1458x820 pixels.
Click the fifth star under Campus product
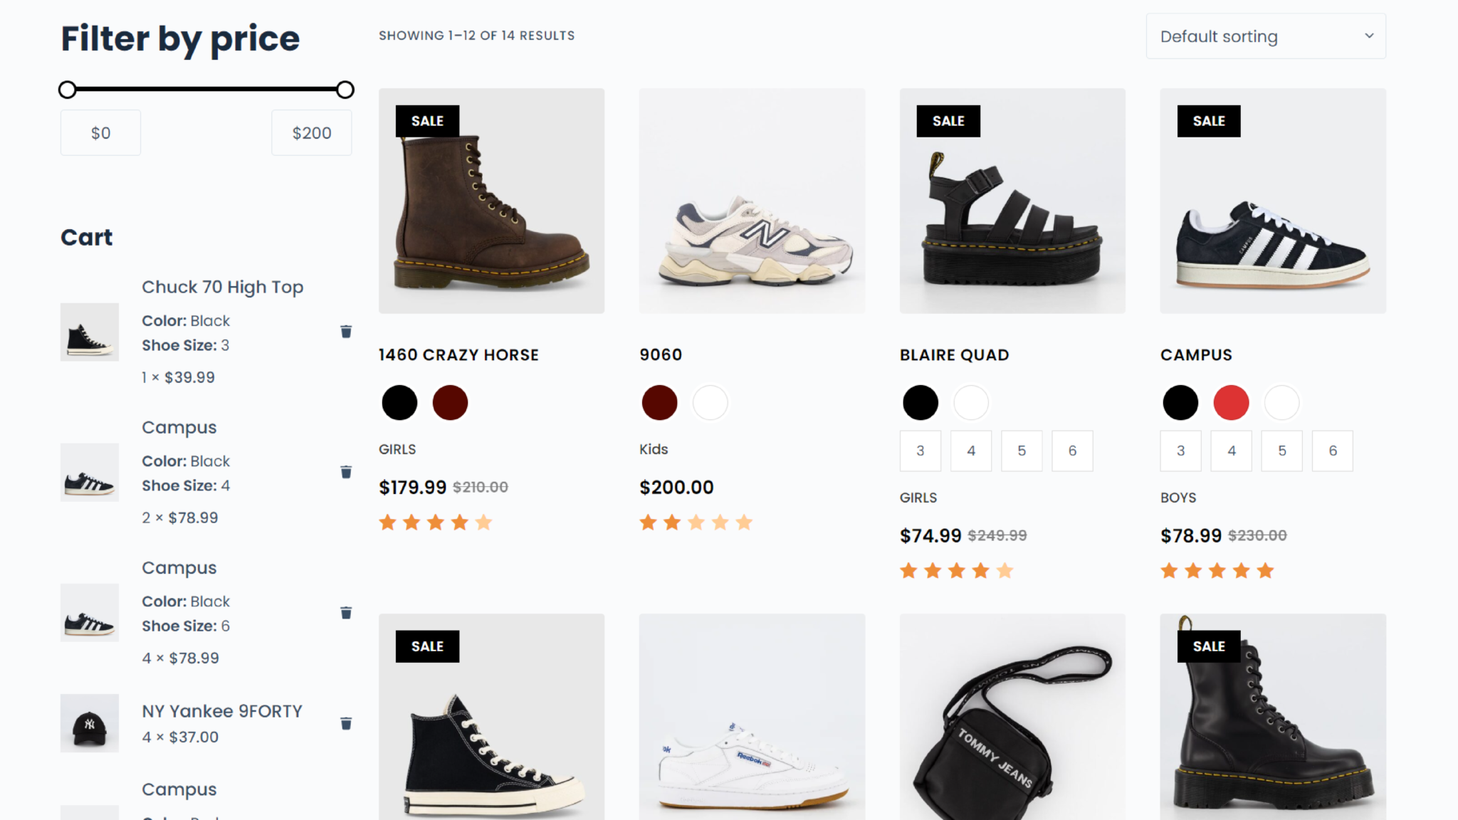click(1265, 571)
